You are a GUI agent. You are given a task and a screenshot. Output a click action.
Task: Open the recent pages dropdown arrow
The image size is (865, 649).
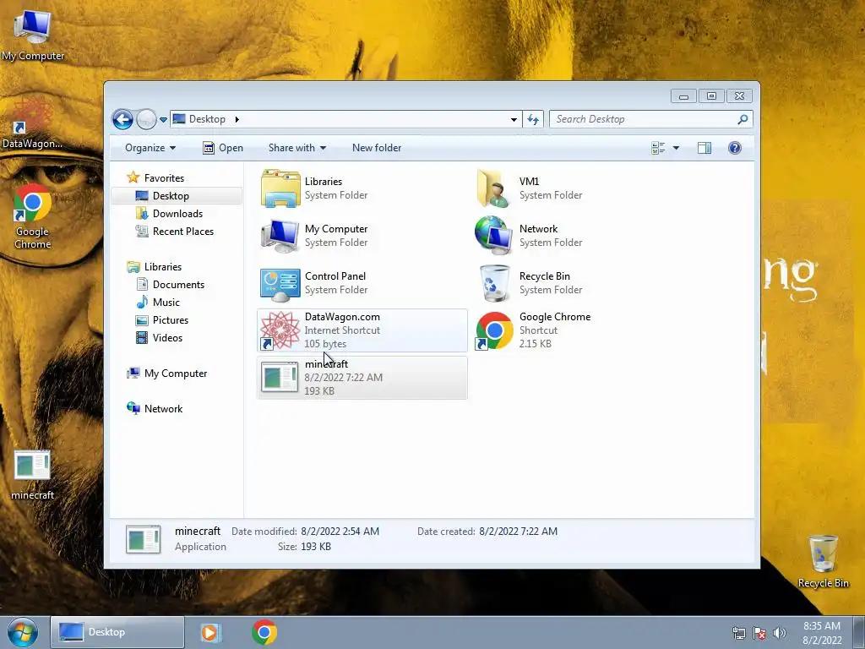click(x=163, y=120)
